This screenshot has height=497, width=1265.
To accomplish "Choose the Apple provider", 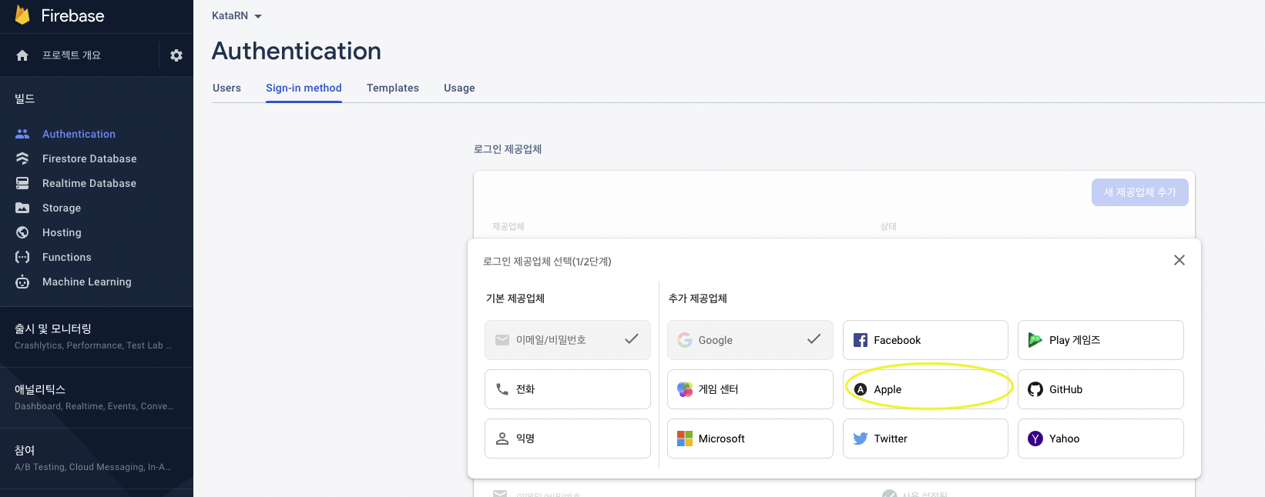I will 925,389.
